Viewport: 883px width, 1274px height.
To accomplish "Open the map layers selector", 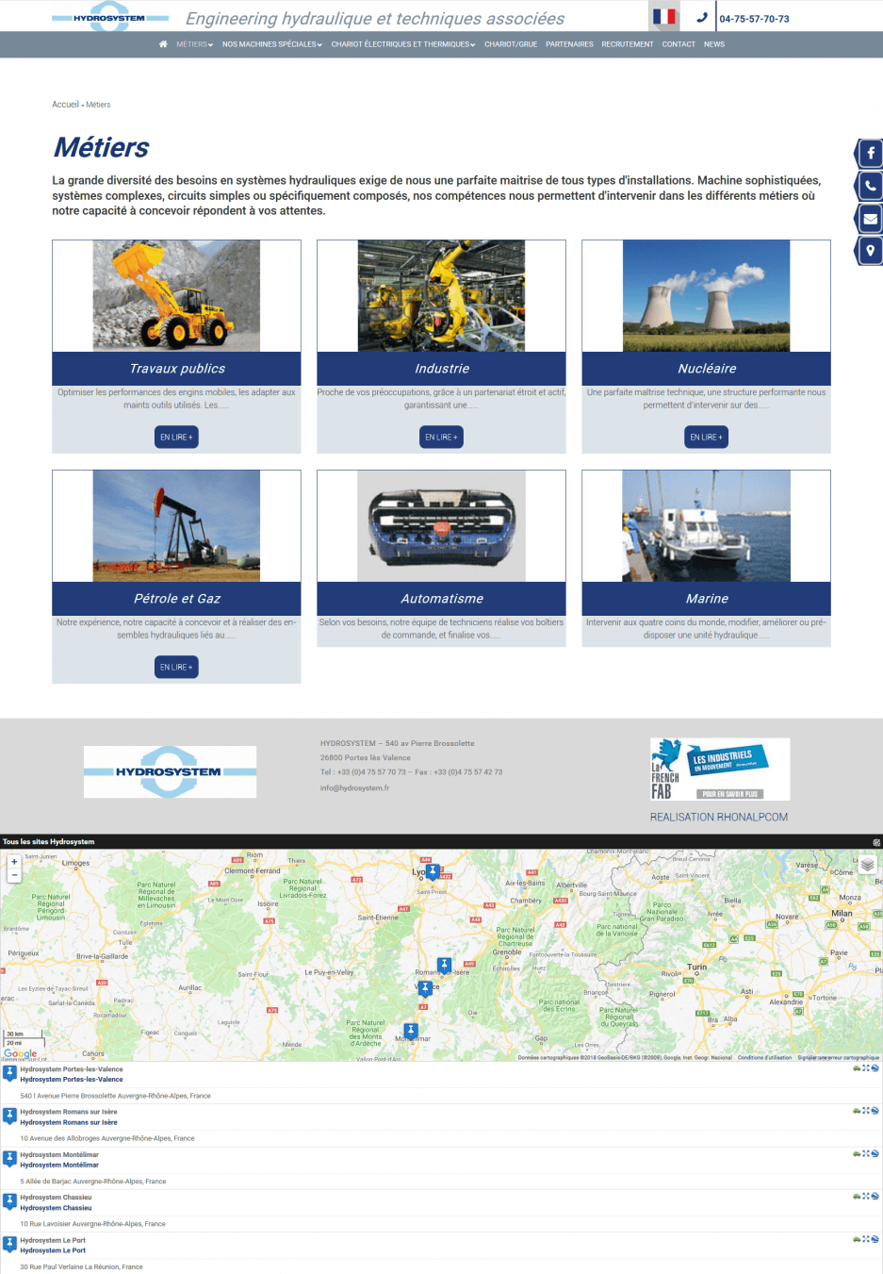I will point(868,864).
